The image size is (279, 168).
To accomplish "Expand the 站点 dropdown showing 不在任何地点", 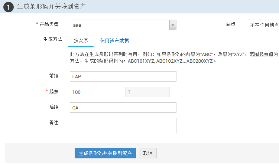I will [x=263, y=25].
